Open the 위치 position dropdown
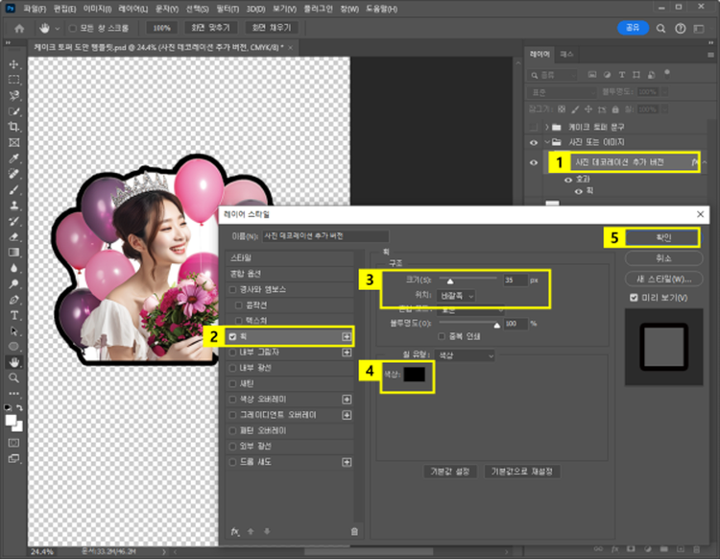This screenshot has width=720, height=560. point(457,296)
